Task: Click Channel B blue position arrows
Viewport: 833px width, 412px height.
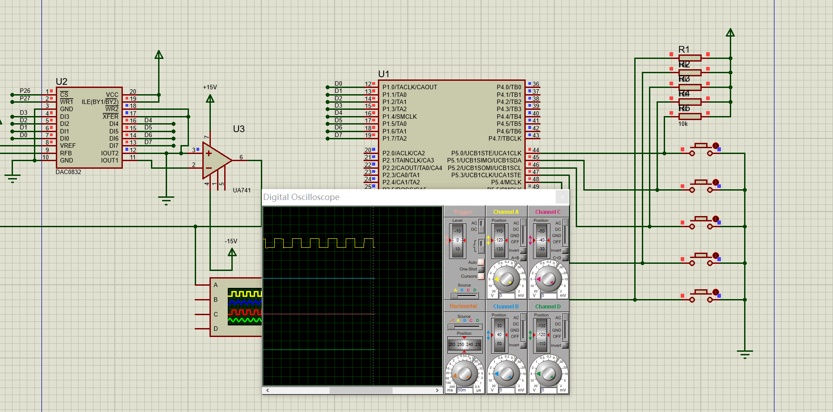Action: [x=488, y=335]
